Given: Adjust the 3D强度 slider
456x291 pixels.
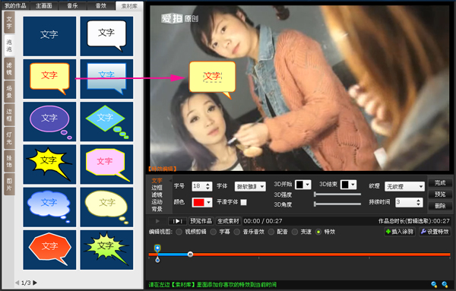Looking at the screenshot, I should tap(337, 195).
